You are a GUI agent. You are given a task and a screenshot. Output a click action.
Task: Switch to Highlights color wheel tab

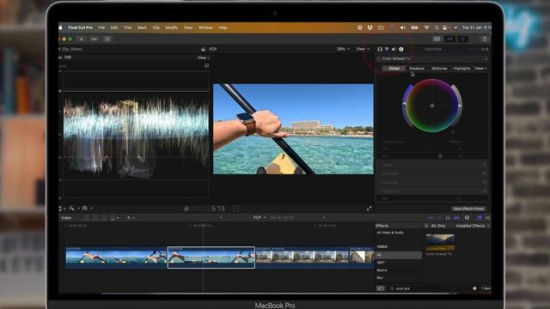pyautogui.click(x=461, y=69)
